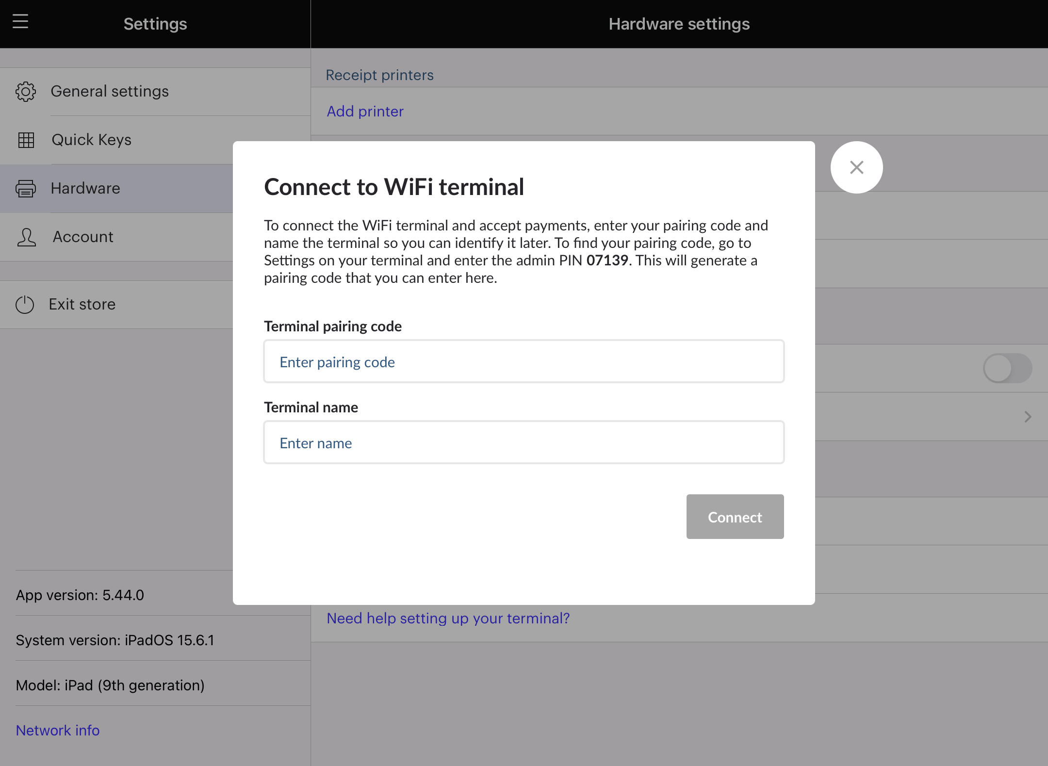Open Account via the person icon
Screen dimensions: 1048x766
pyautogui.click(x=26, y=237)
